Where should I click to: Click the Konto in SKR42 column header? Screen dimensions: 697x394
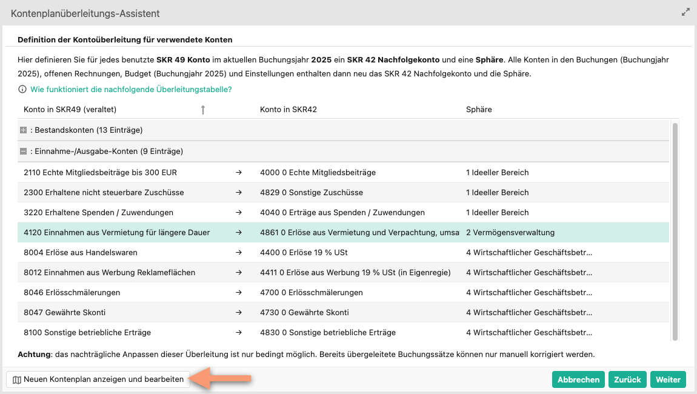point(288,109)
